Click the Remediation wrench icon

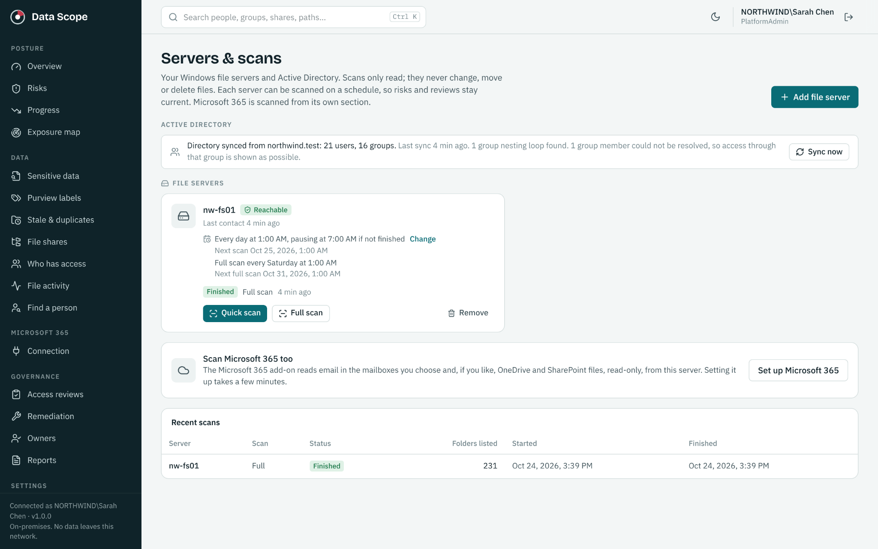(16, 416)
